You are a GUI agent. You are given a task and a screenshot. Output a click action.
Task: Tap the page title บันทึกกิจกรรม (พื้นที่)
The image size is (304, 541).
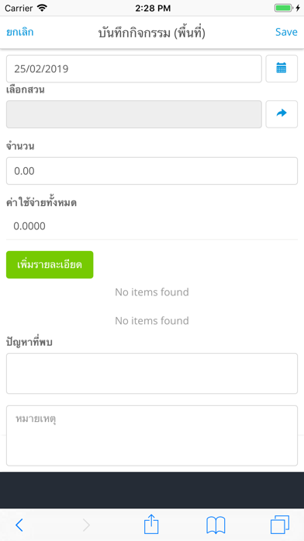152,33
